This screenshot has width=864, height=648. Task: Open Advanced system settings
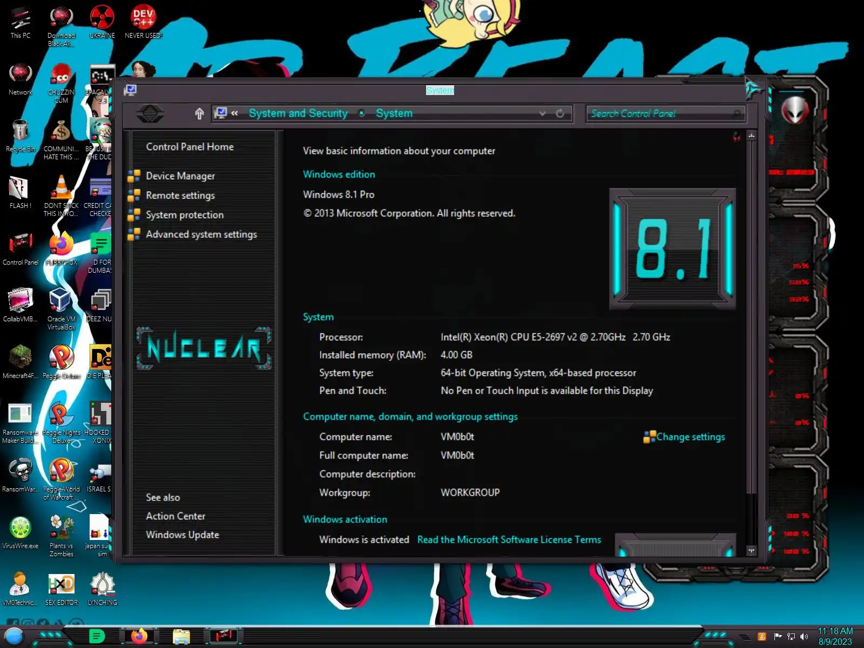click(201, 234)
